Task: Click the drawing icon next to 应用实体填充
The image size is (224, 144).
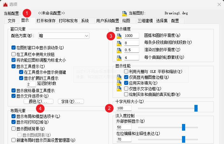Action: (119, 83)
